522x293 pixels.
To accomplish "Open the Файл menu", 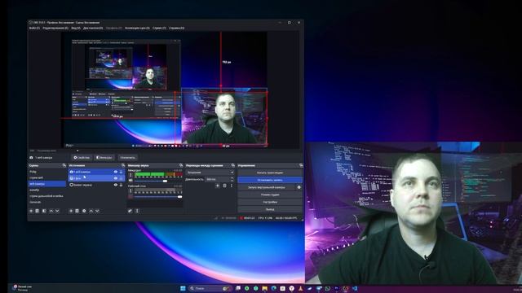I will pyautogui.click(x=34, y=28).
